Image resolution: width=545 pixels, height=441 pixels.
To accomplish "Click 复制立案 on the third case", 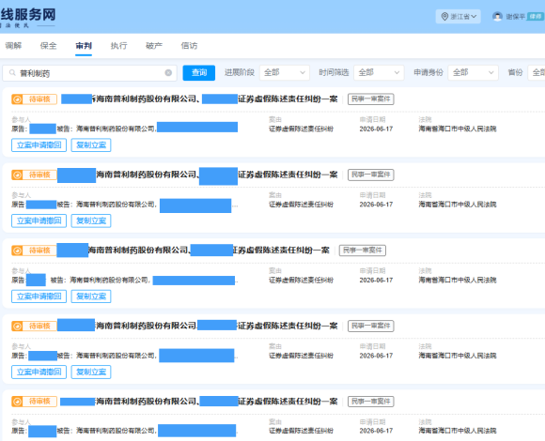I will coord(91,297).
